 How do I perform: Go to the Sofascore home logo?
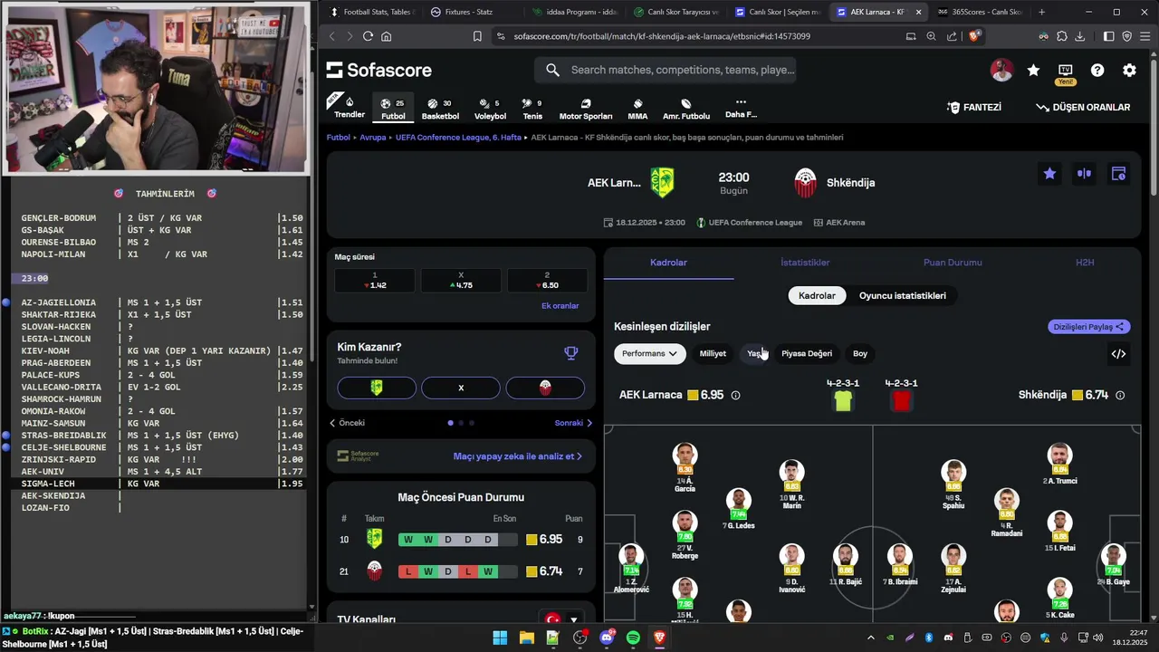379,70
